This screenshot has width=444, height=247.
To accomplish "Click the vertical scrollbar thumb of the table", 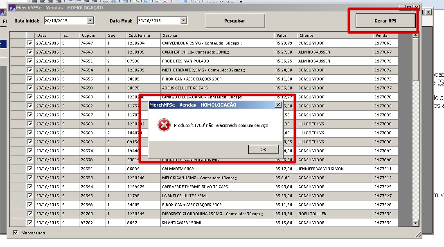I will tap(416, 59).
